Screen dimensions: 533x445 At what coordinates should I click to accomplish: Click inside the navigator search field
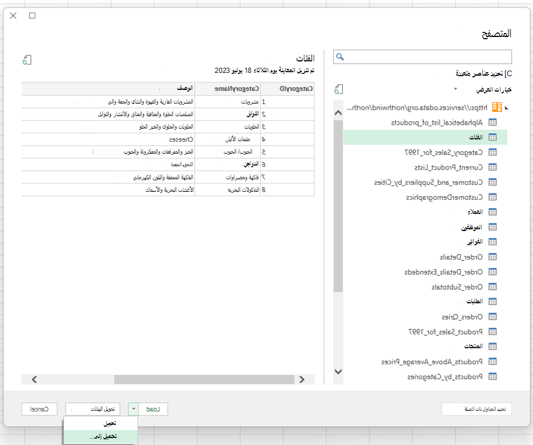coord(423,57)
